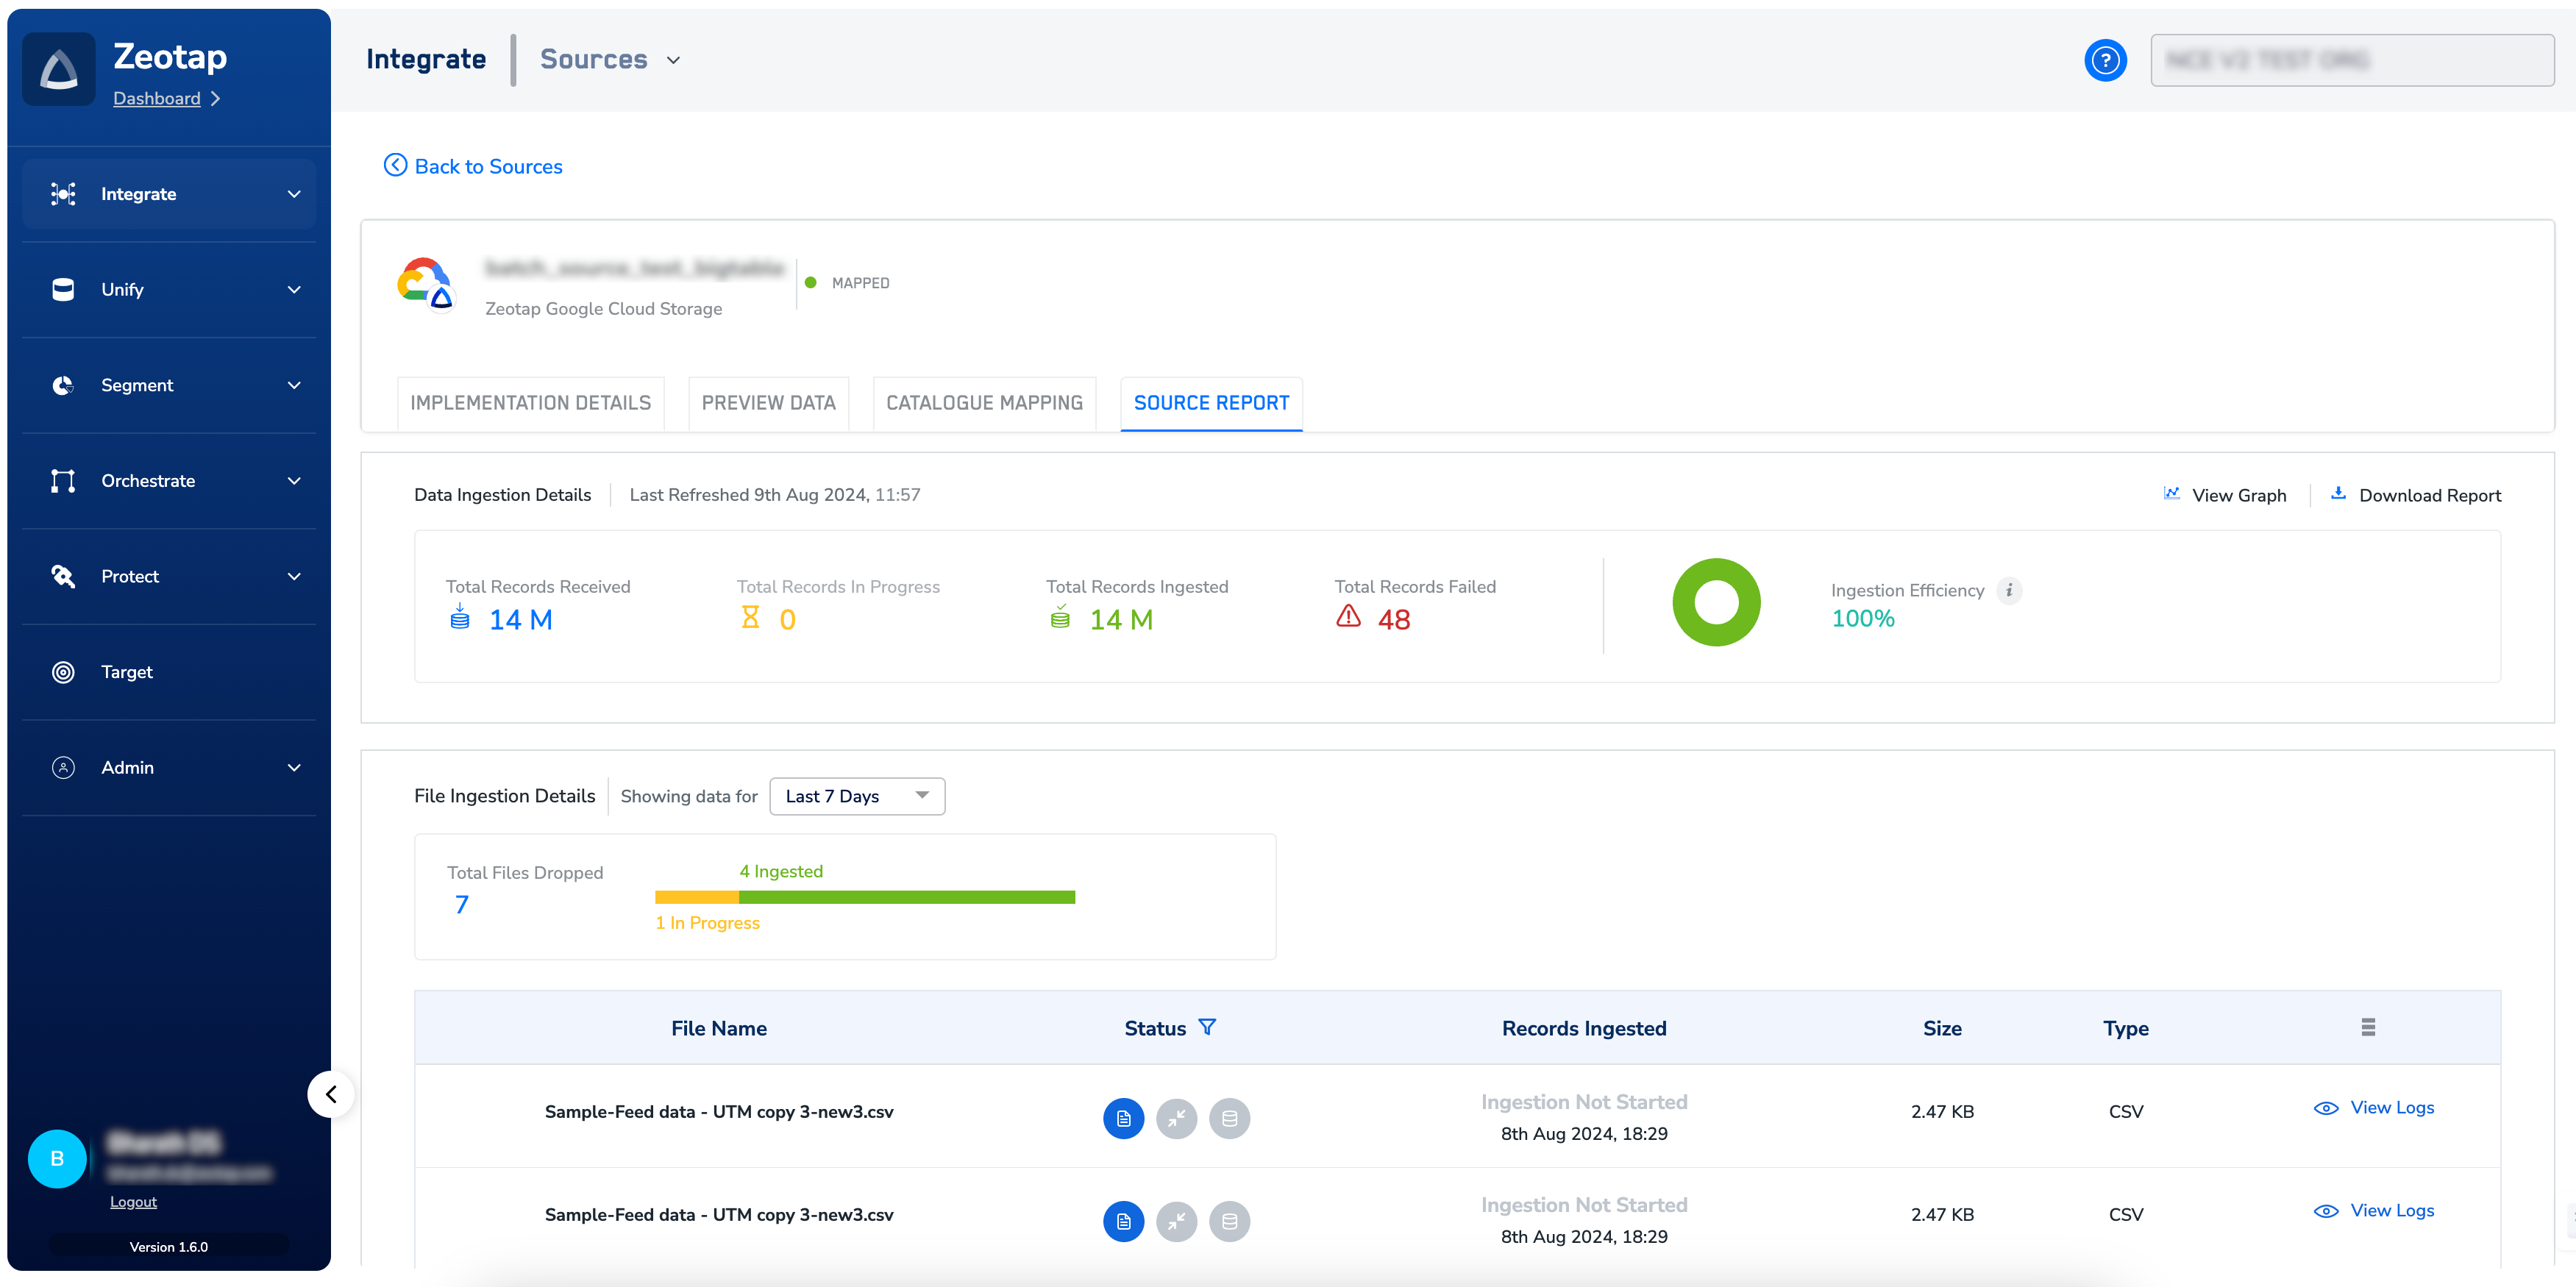Select the Source Report tab
2576x1287 pixels.
[1211, 403]
